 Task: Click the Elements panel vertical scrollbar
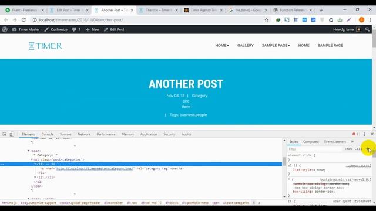pos(284,162)
